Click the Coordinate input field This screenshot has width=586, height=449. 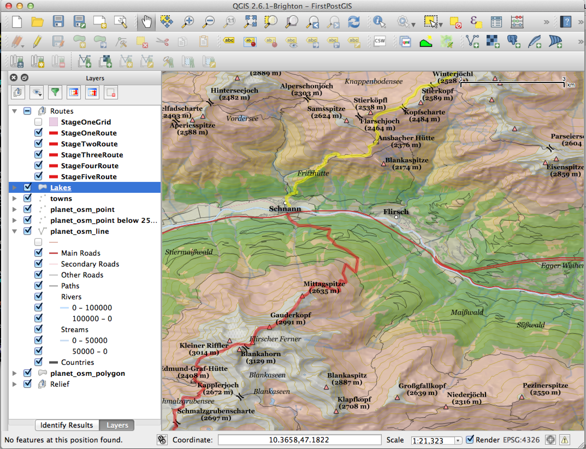point(299,440)
